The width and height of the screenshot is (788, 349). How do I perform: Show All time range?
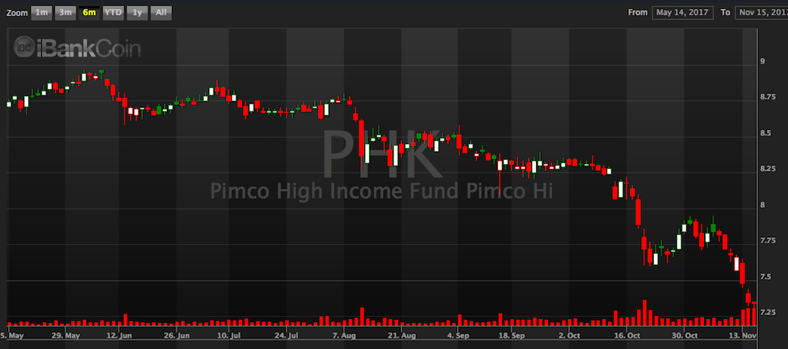(x=161, y=13)
